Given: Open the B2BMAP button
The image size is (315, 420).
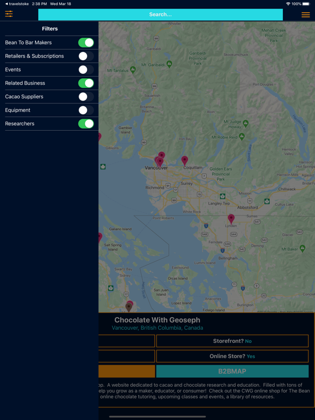Looking at the screenshot, I should tap(232, 371).
